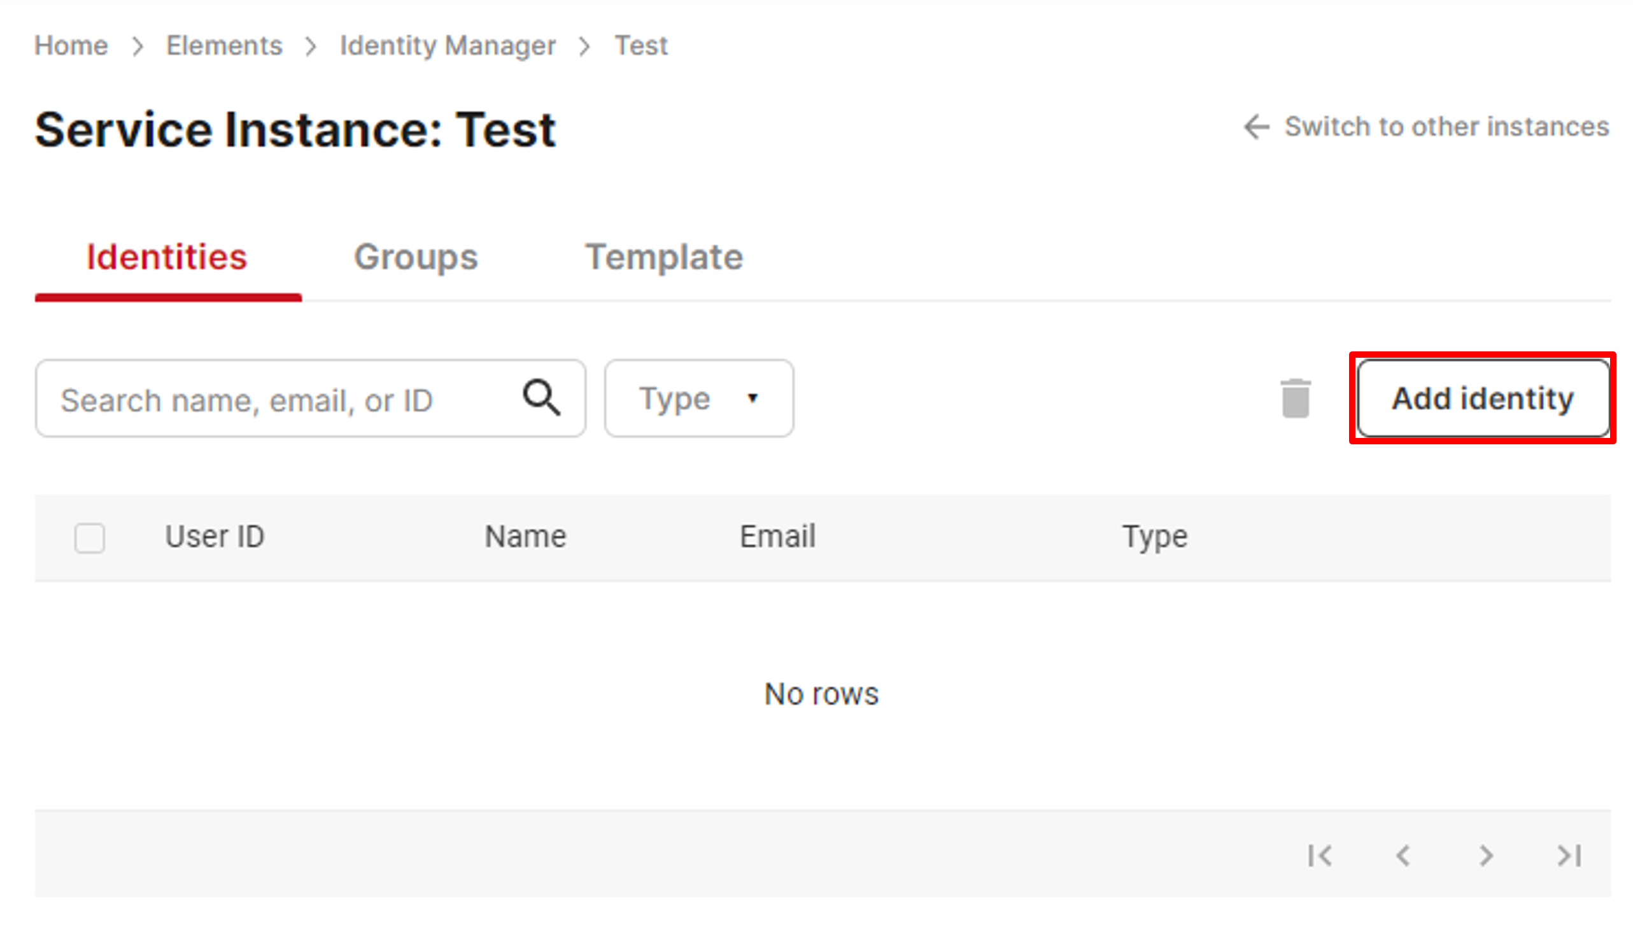The image size is (1633, 930).
Task: Open Identity Manager breadcrumb link
Action: click(448, 45)
